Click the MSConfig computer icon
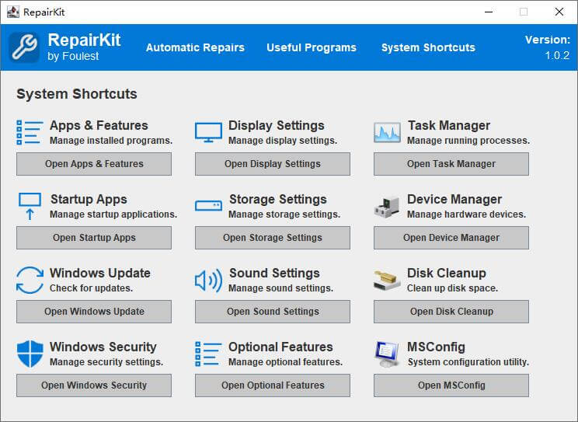This screenshot has height=422, width=578. (x=387, y=354)
